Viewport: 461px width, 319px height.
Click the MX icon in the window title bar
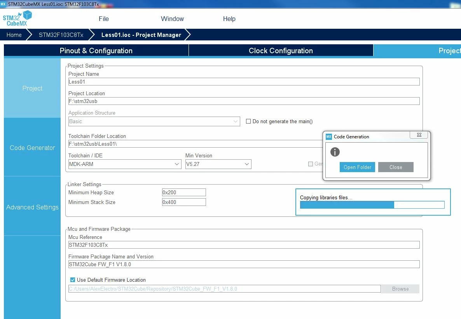tap(3, 4)
